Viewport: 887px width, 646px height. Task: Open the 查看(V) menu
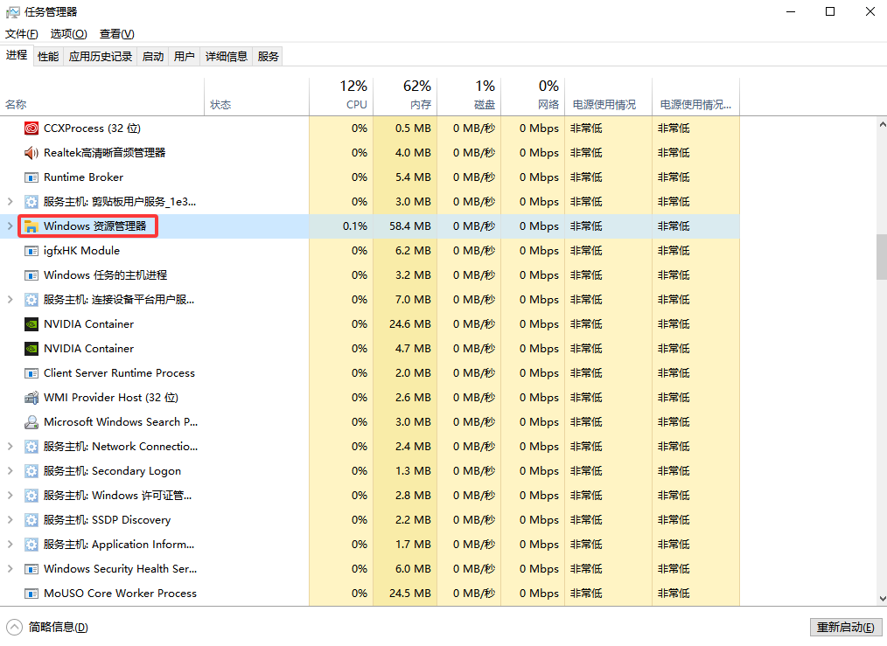point(117,34)
